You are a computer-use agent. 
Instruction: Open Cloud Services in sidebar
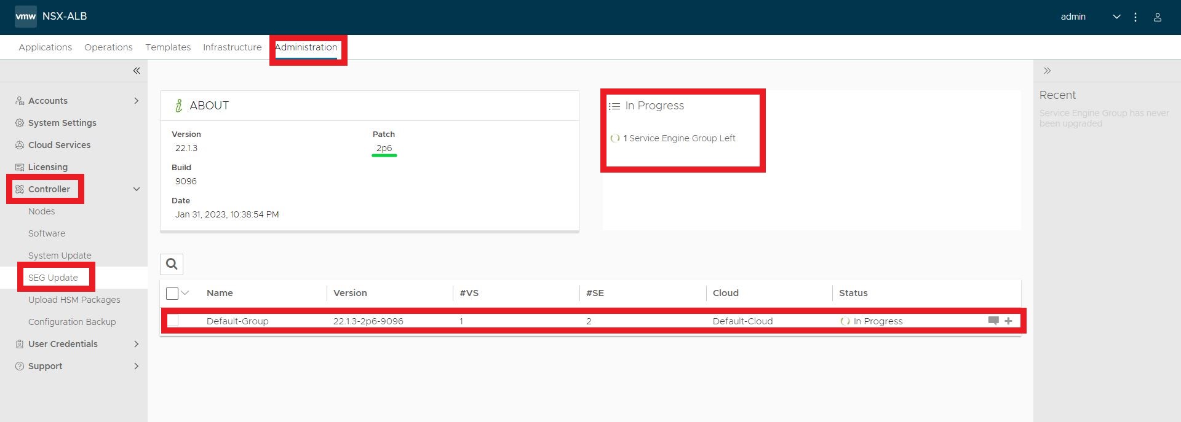pos(59,145)
